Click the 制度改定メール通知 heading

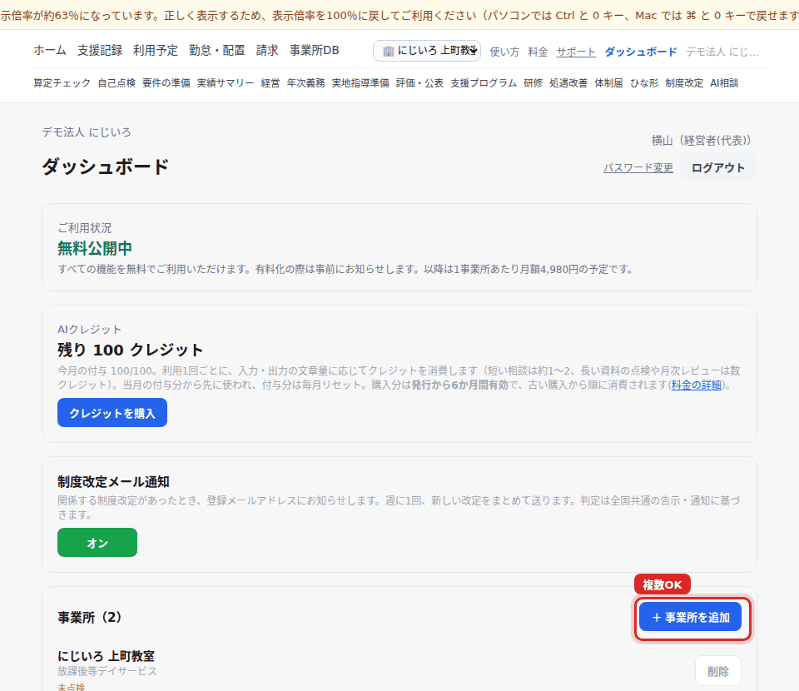click(113, 481)
